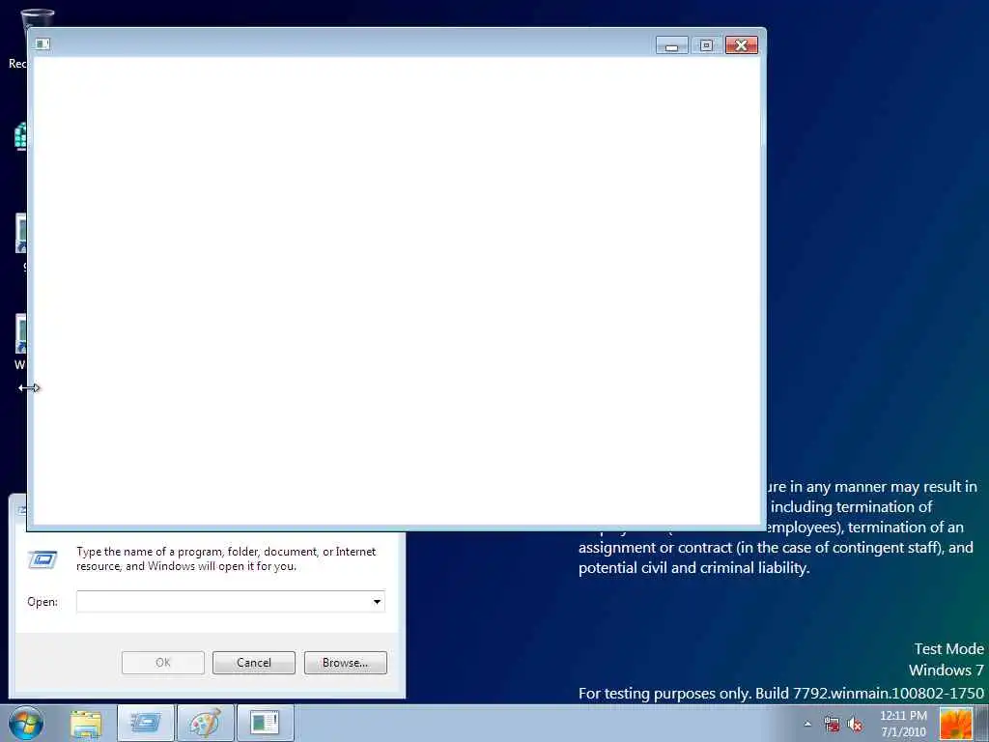Click the Open text field in Run dialog

[x=230, y=601]
